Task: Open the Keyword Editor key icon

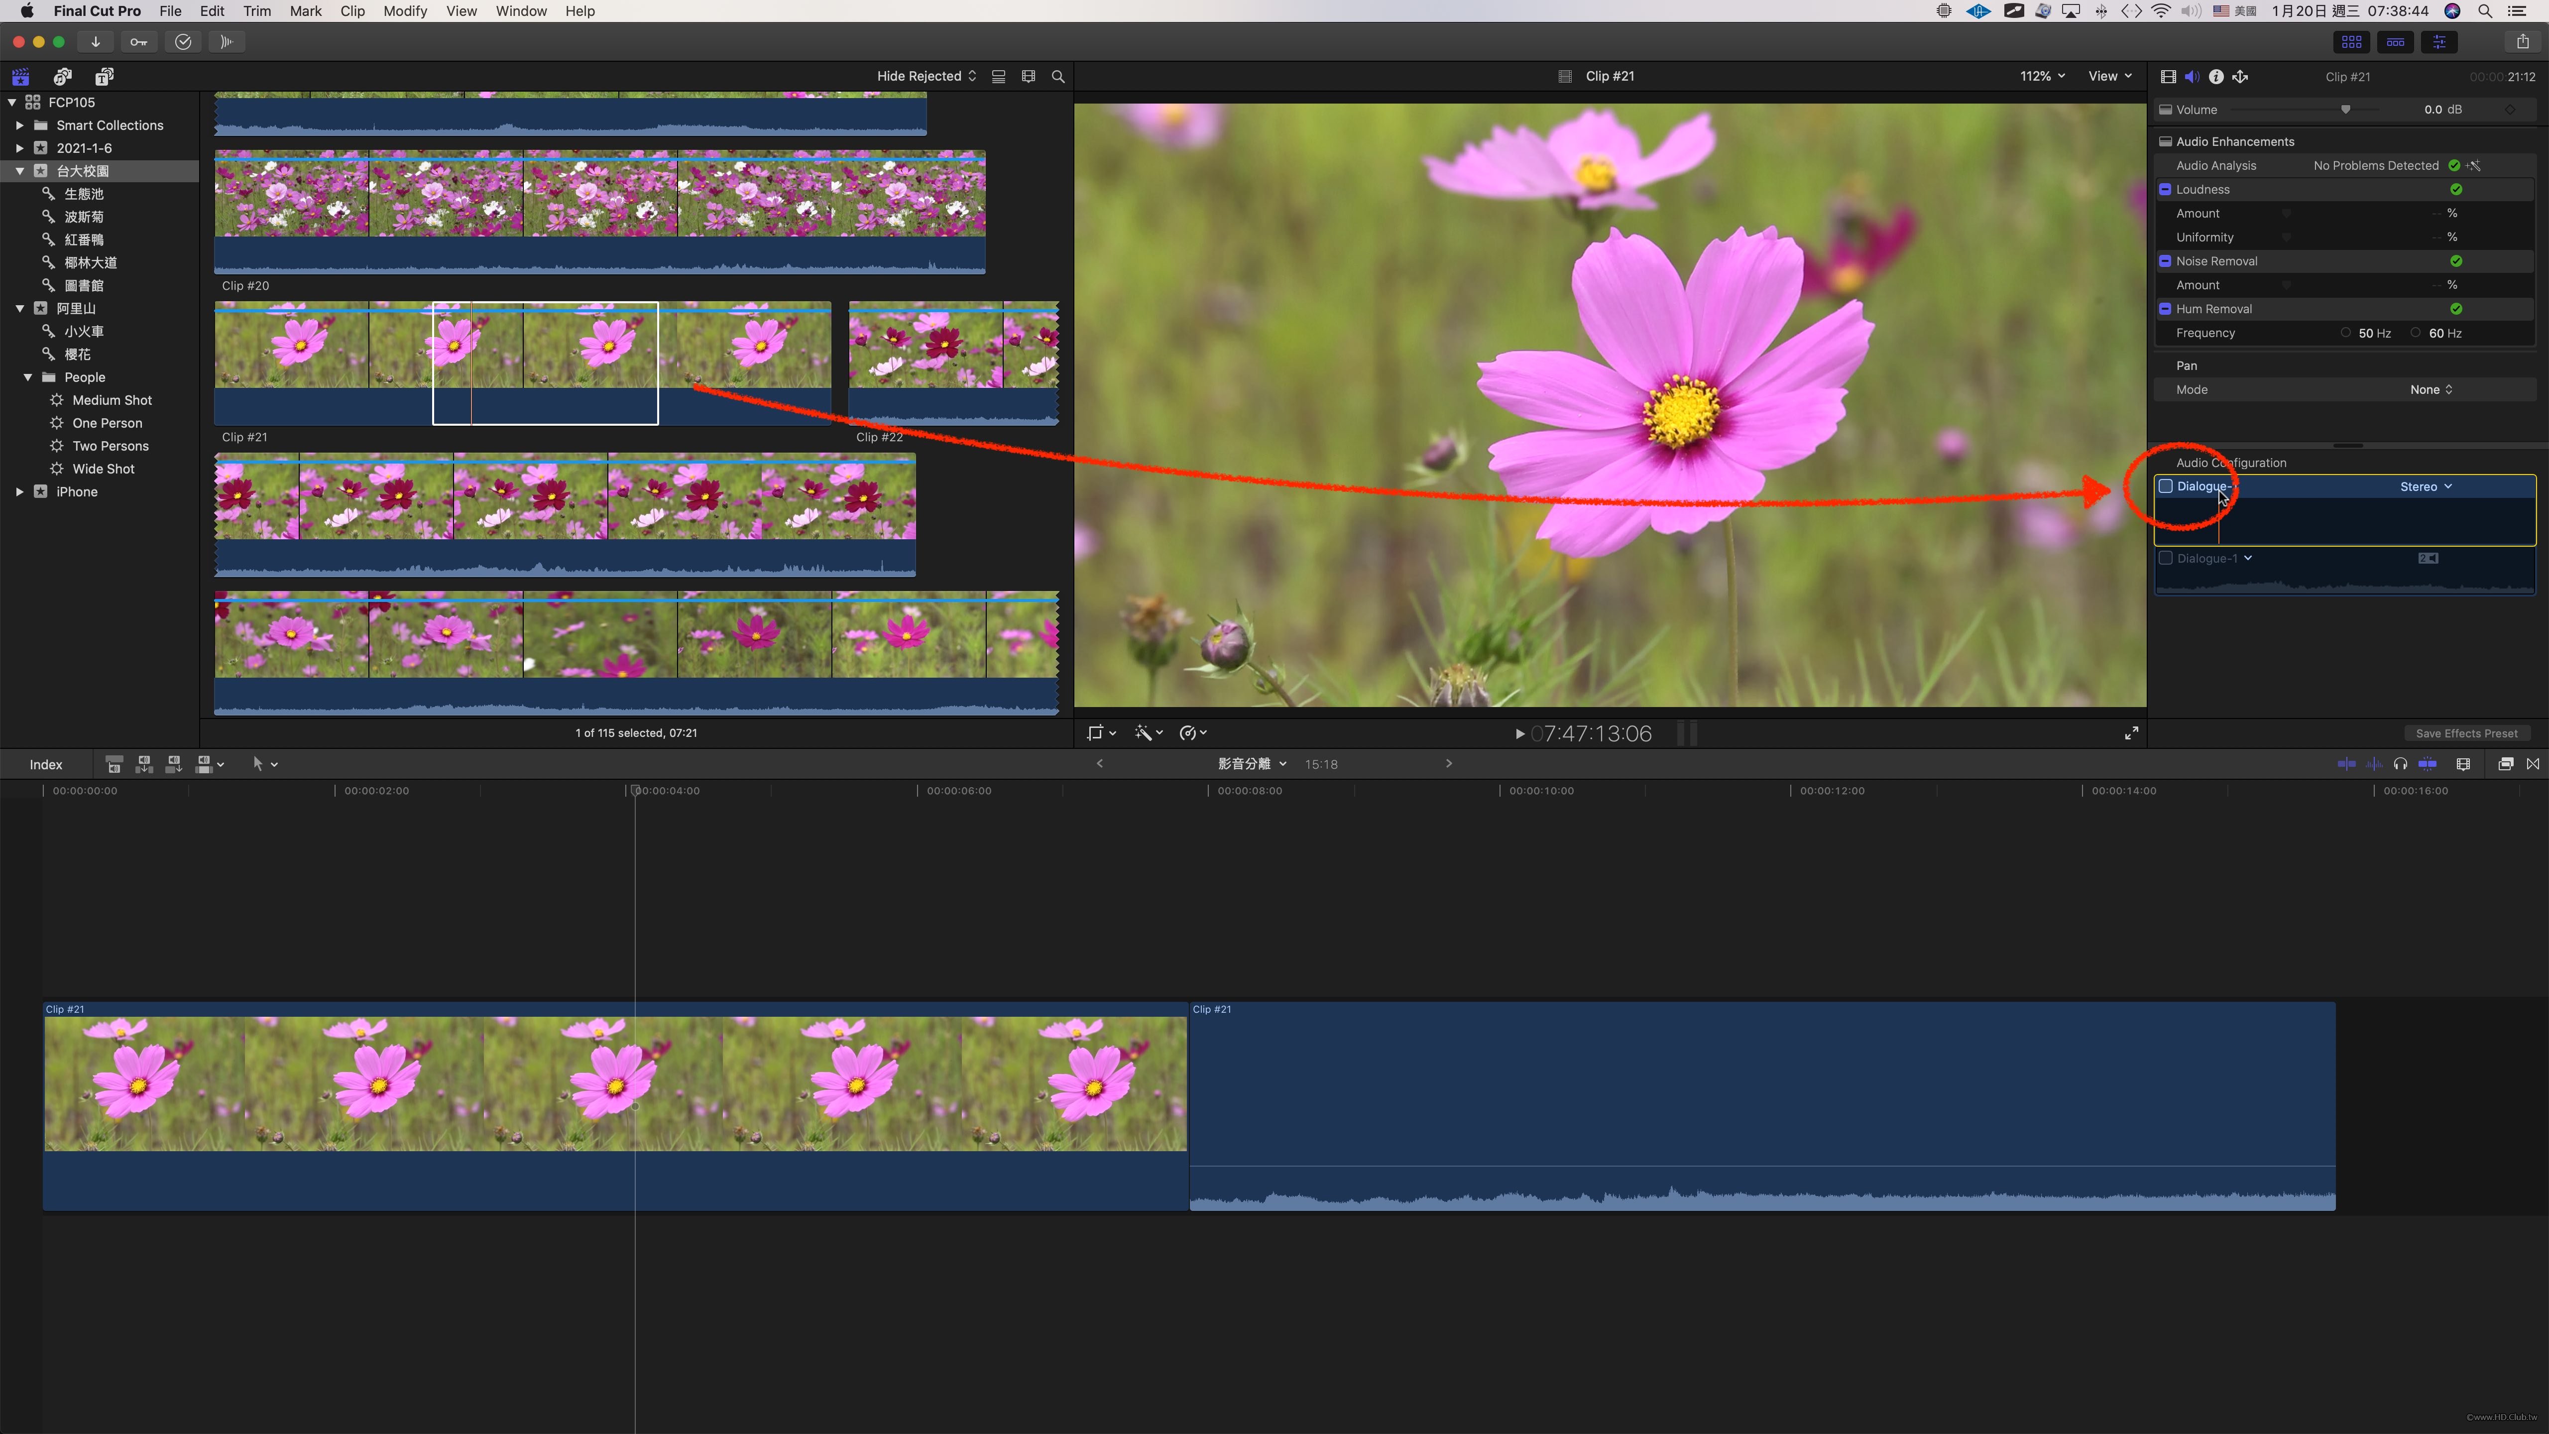Action: [x=138, y=41]
